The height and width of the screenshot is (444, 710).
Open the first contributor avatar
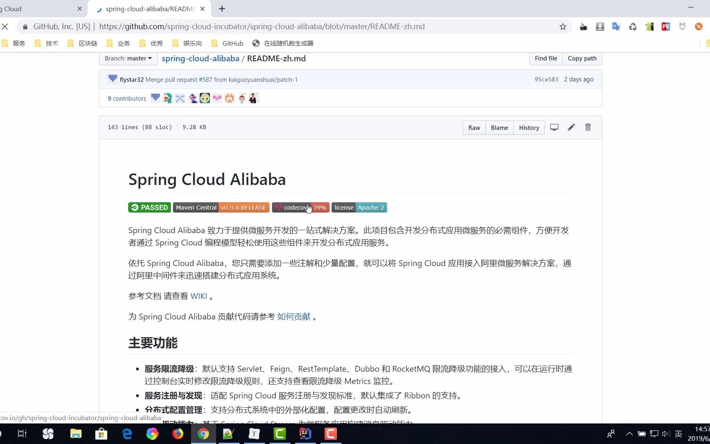pyautogui.click(x=155, y=98)
